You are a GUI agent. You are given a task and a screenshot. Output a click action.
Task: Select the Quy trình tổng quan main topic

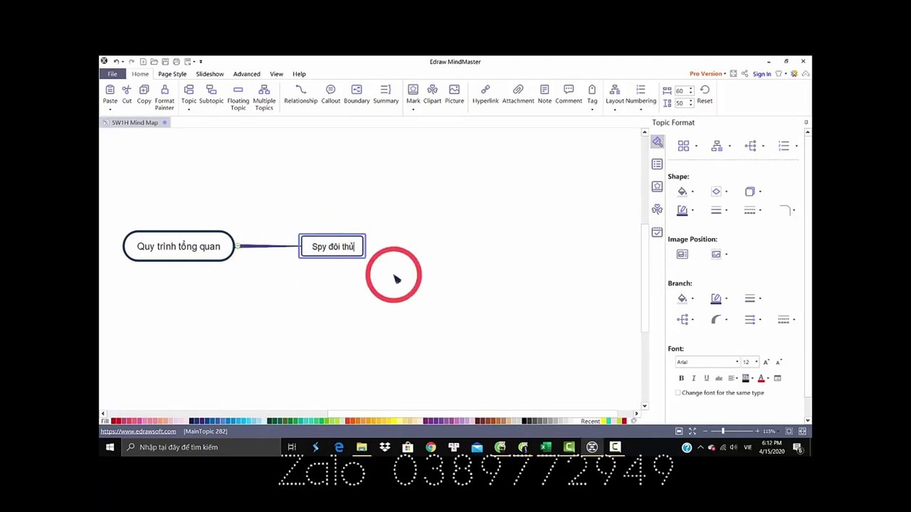pyautogui.click(x=179, y=246)
